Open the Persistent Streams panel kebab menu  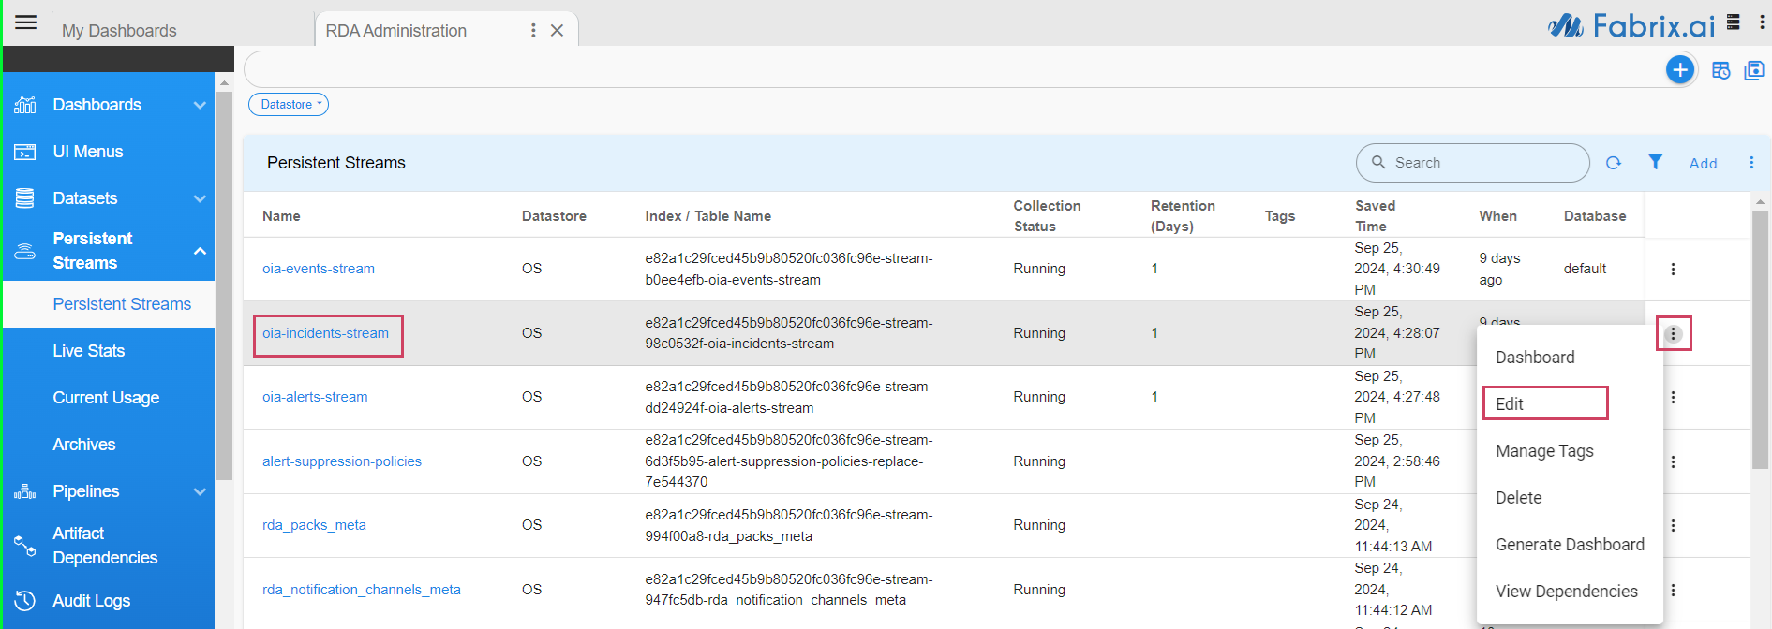(x=1750, y=163)
